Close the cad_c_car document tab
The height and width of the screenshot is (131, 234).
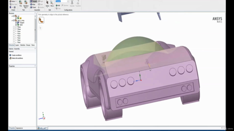[47, 128]
